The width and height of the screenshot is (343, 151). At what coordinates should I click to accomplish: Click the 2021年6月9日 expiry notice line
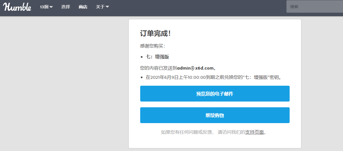click(213, 77)
